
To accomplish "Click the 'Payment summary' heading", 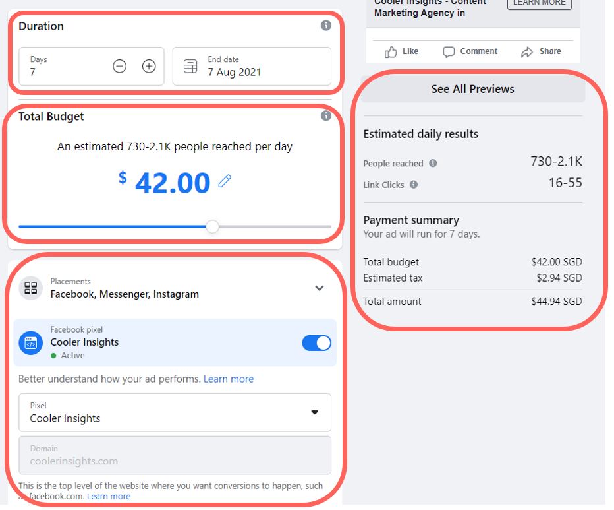I will (x=411, y=220).
